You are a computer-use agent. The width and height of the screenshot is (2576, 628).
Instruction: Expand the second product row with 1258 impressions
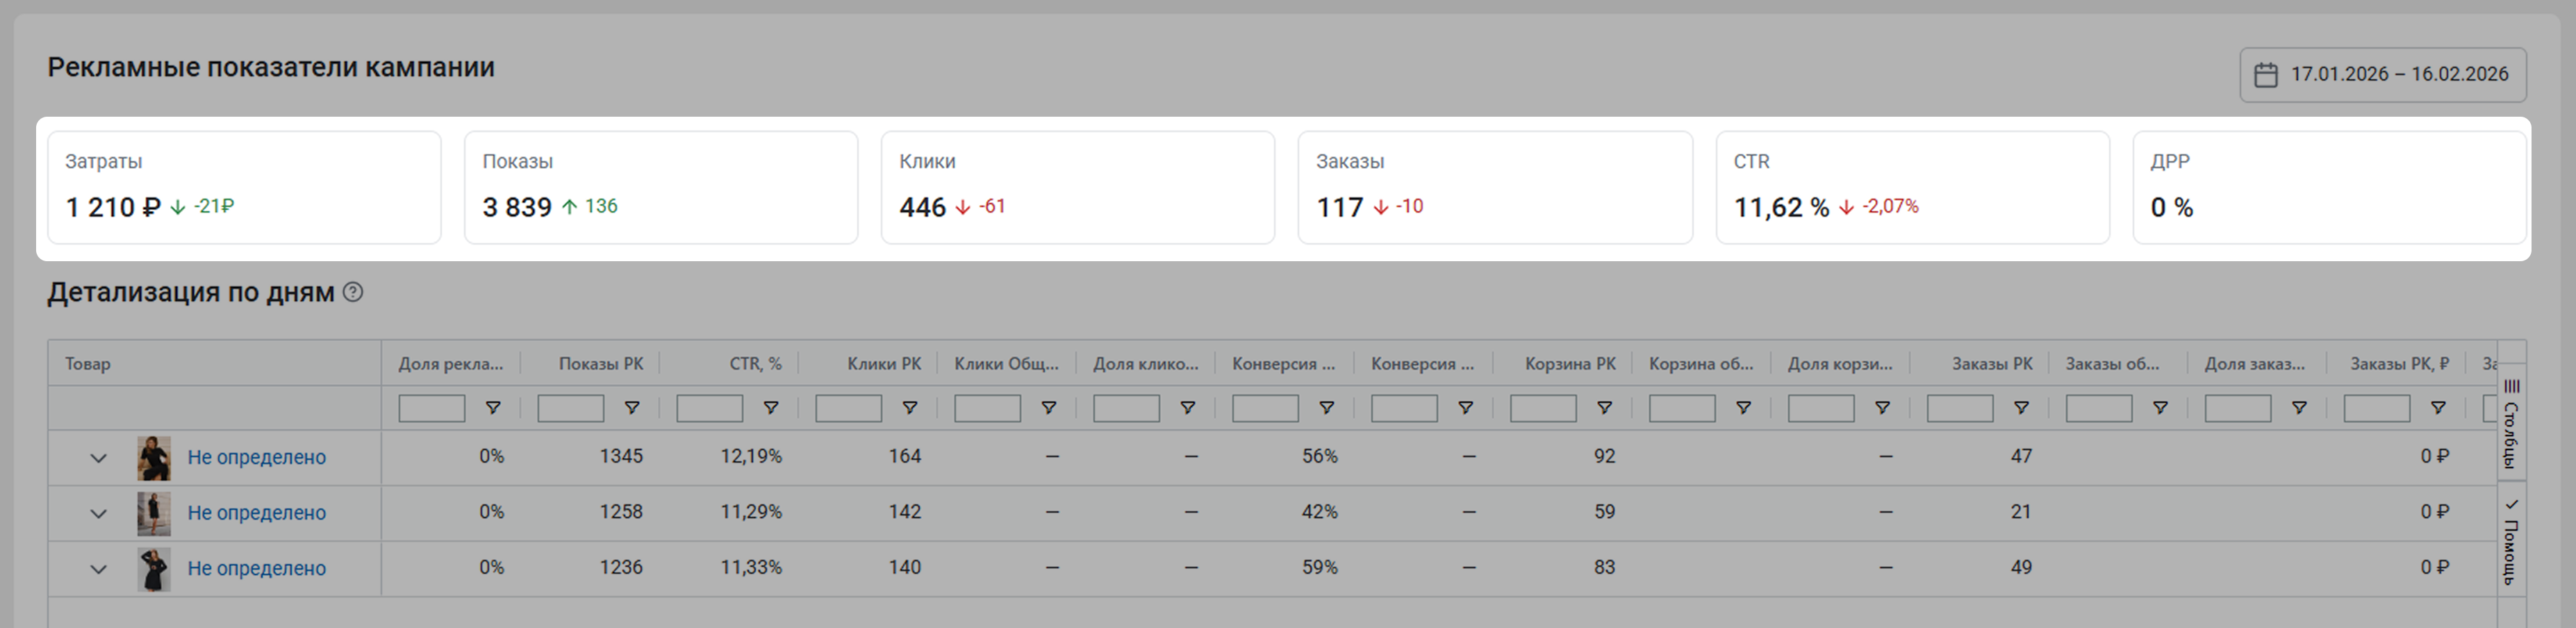click(98, 514)
